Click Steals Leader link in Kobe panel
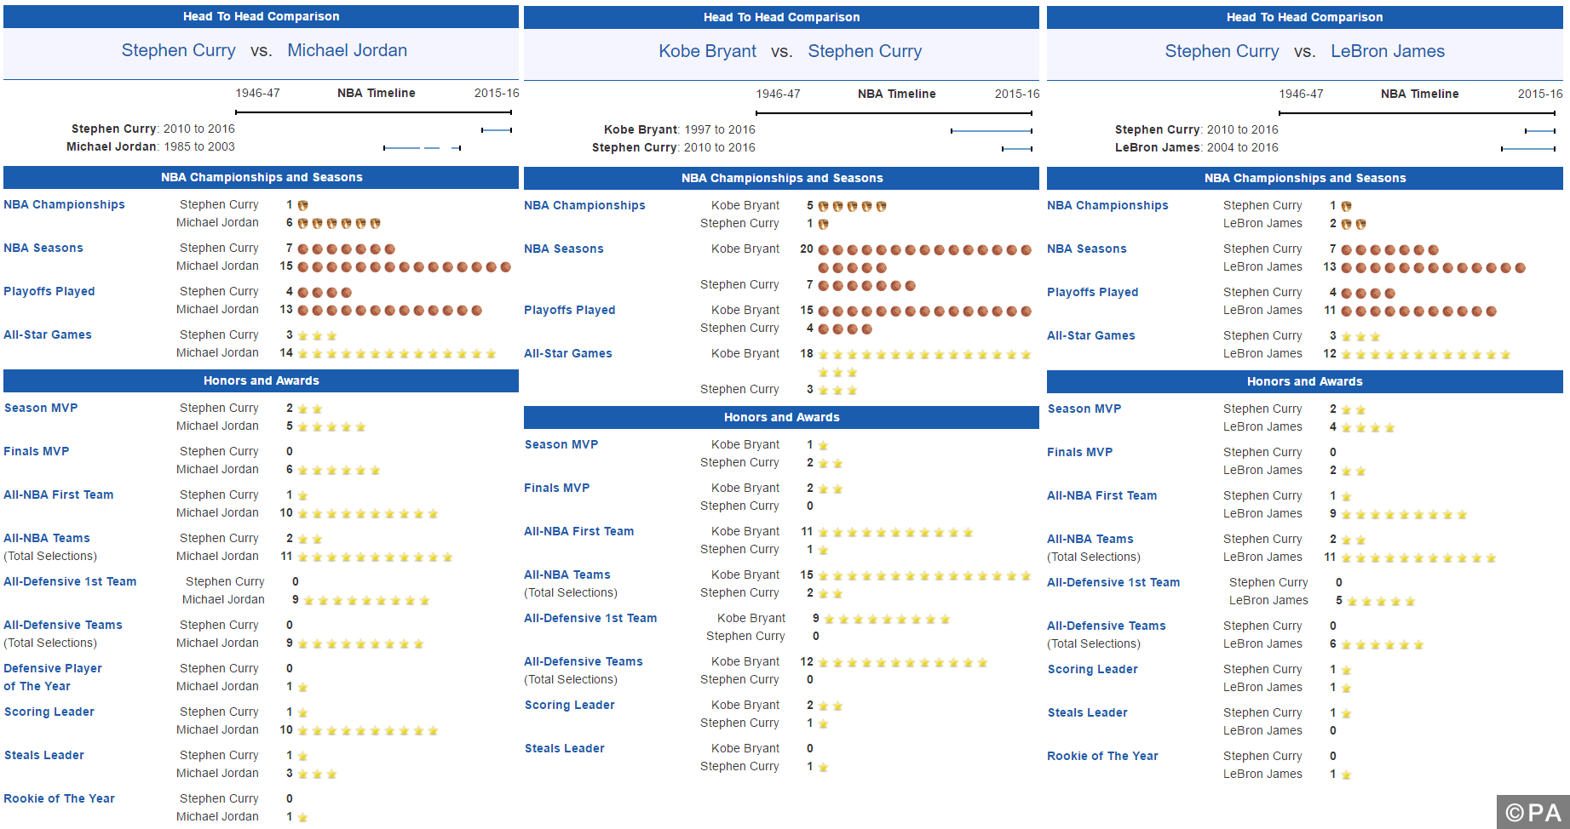 pos(564,748)
